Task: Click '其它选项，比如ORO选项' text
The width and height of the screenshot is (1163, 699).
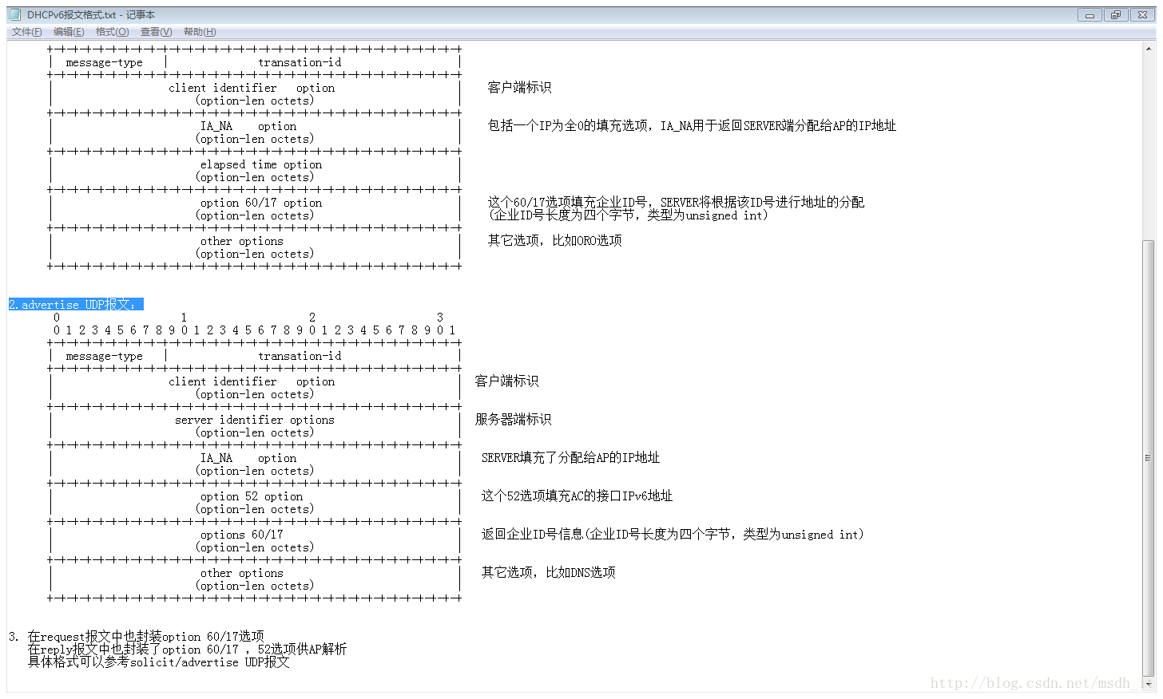Action: tap(554, 241)
